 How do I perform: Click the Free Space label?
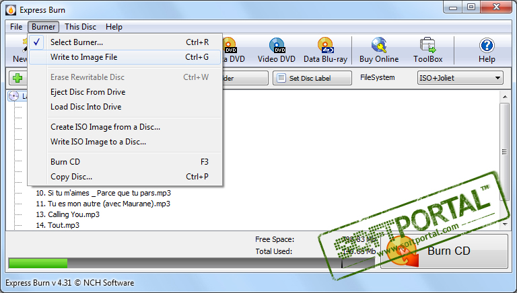pyautogui.click(x=275, y=239)
